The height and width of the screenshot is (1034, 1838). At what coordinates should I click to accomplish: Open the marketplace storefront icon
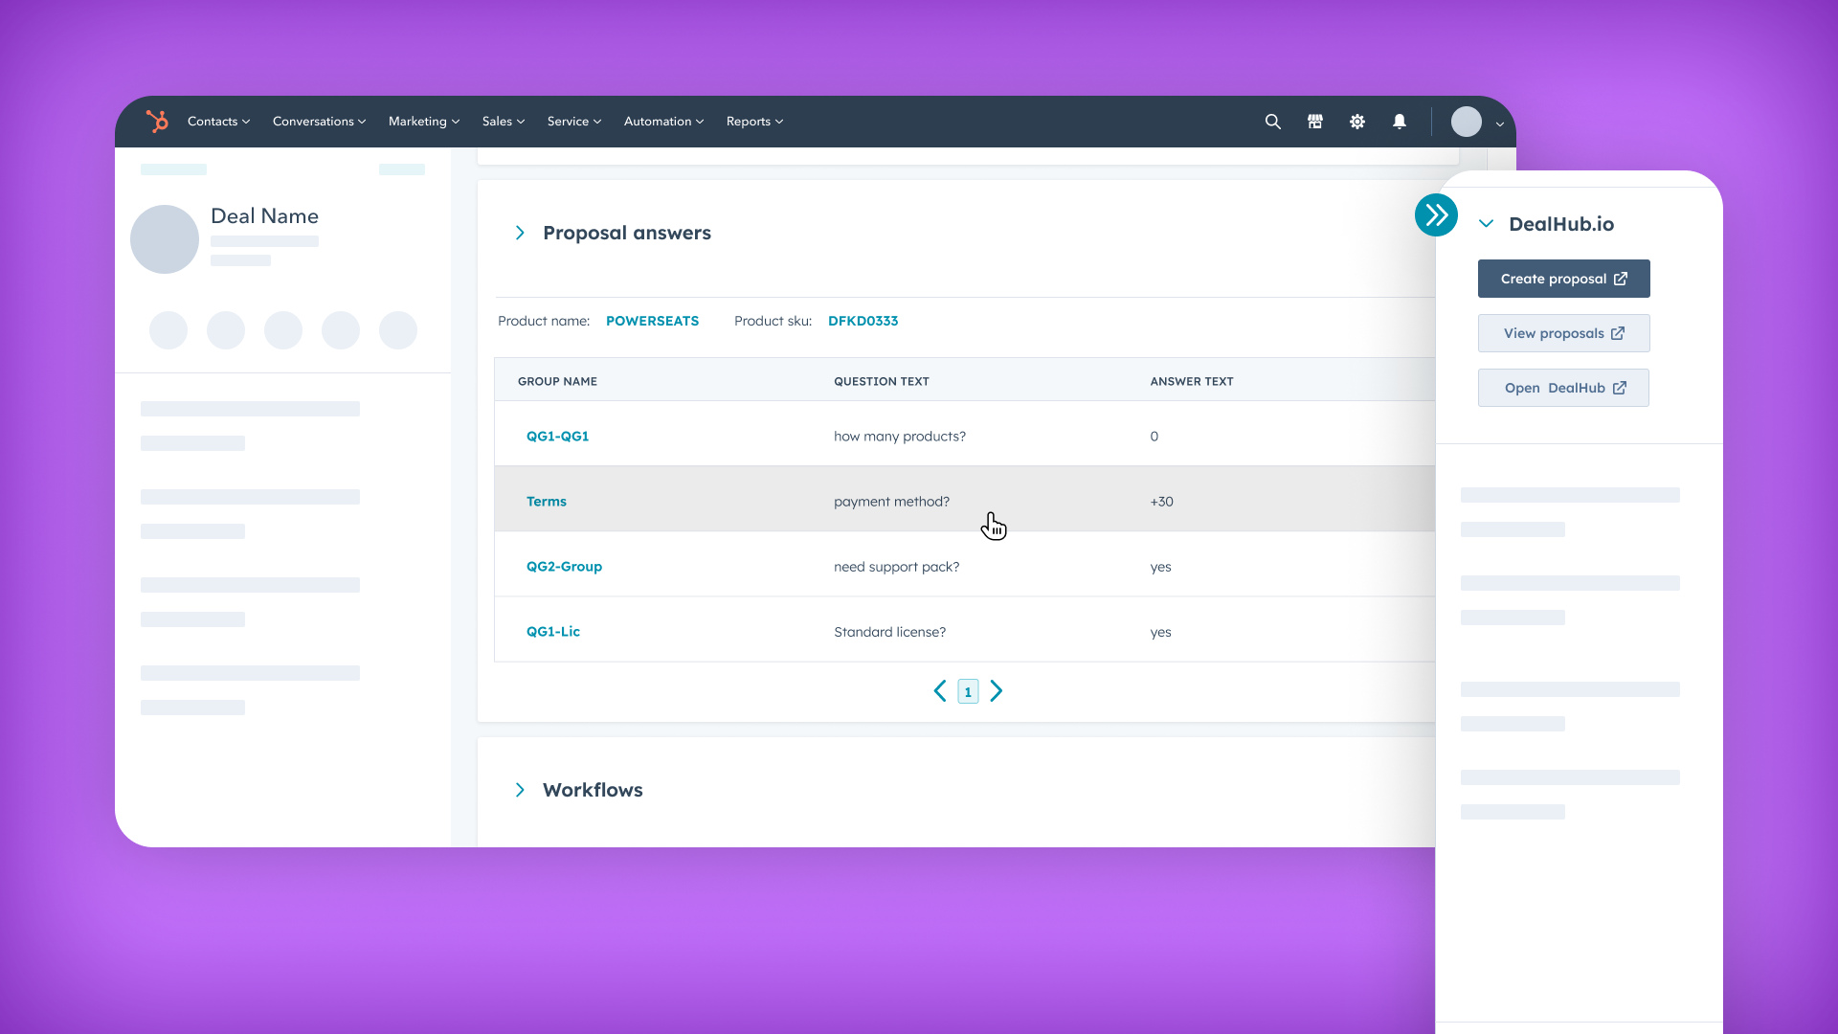[1315, 122]
